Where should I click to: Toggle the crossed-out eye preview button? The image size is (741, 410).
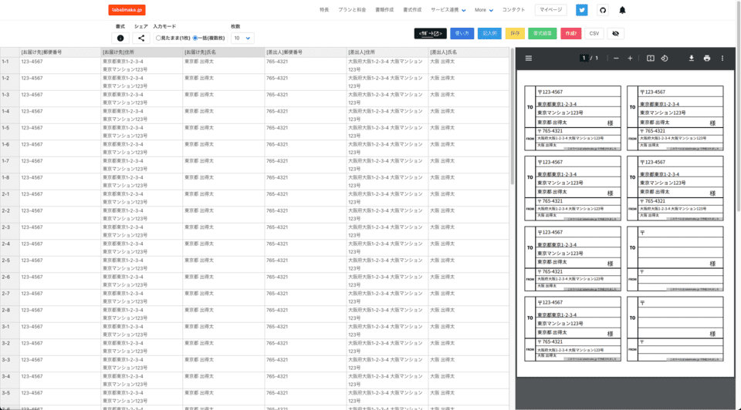click(615, 33)
